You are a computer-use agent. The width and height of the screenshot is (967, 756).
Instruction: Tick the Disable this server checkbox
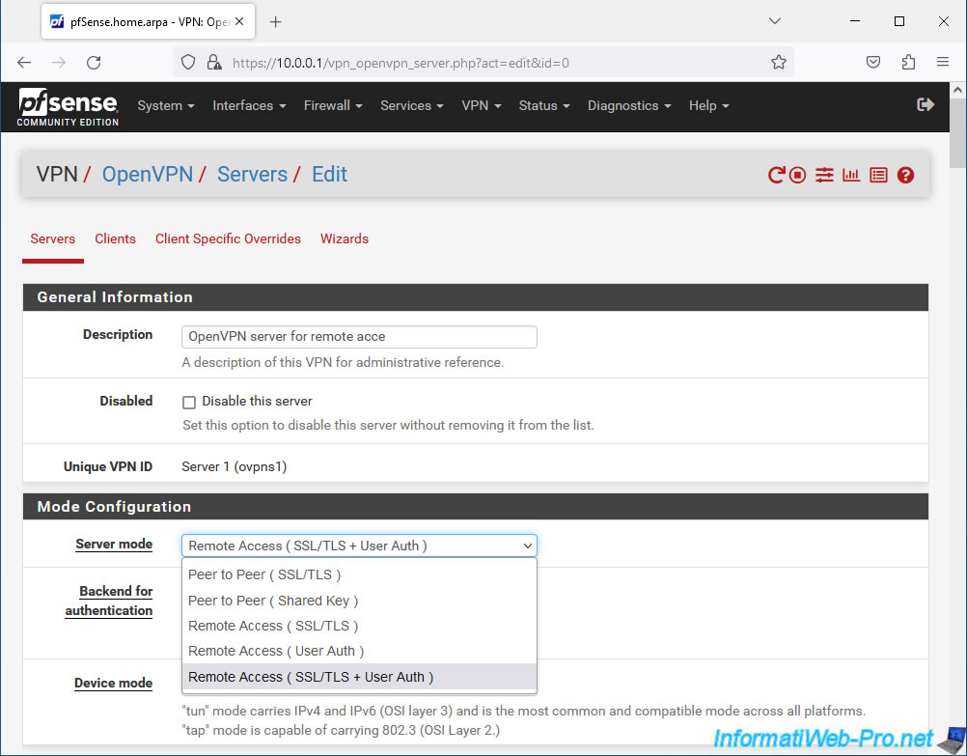[189, 403]
